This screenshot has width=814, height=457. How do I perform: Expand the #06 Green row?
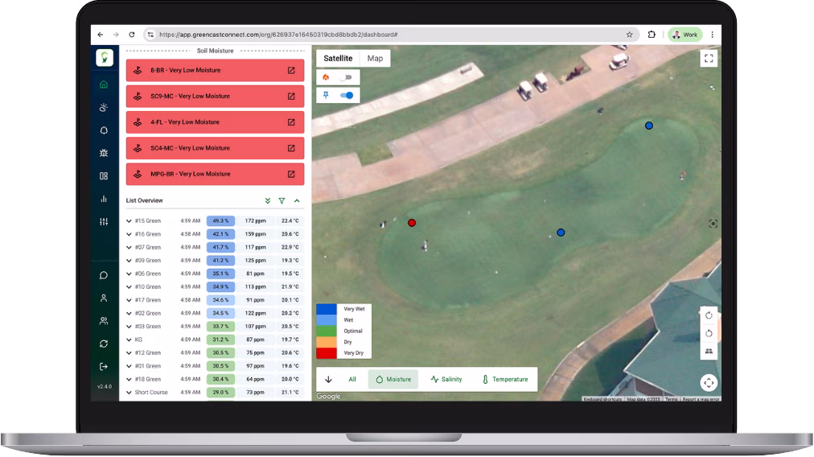(x=129, y=274)
